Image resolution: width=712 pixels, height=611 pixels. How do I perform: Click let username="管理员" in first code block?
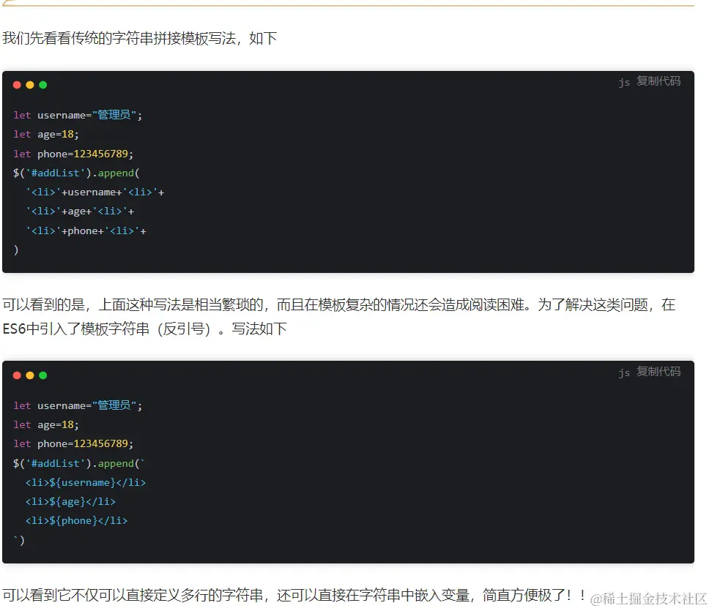(x=78, y=115)
